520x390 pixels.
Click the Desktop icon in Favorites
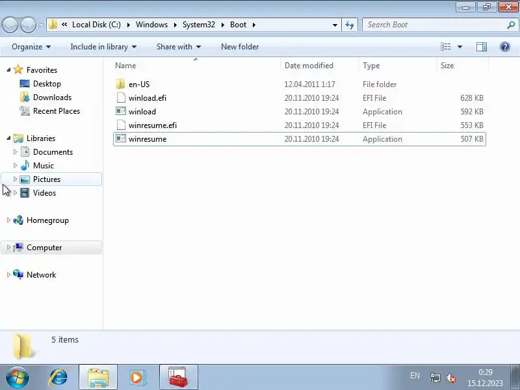(25, 84)
